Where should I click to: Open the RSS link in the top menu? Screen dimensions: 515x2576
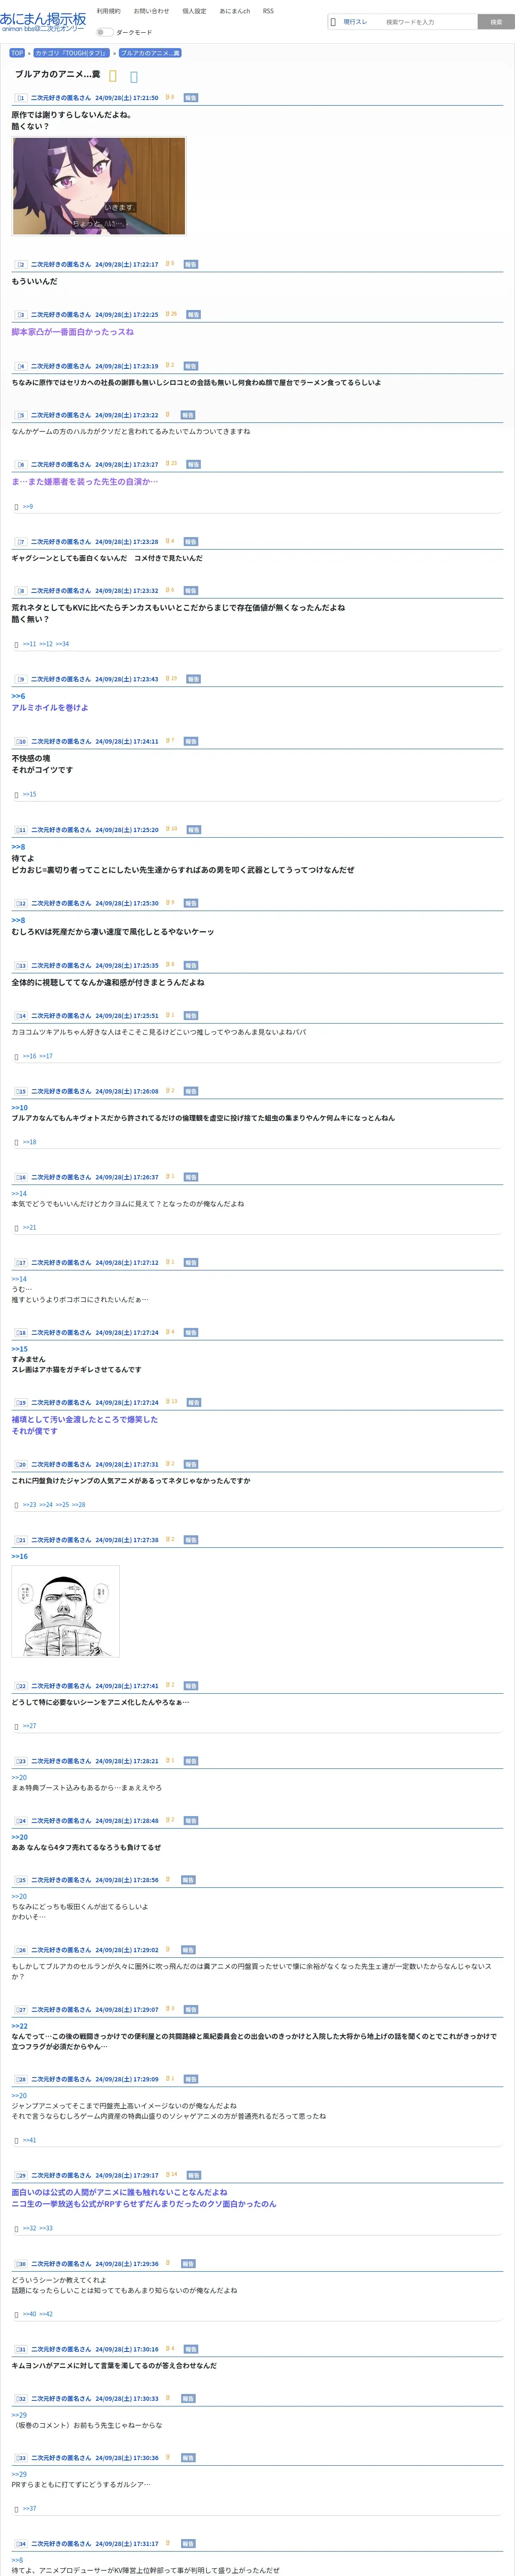point(268,11)
